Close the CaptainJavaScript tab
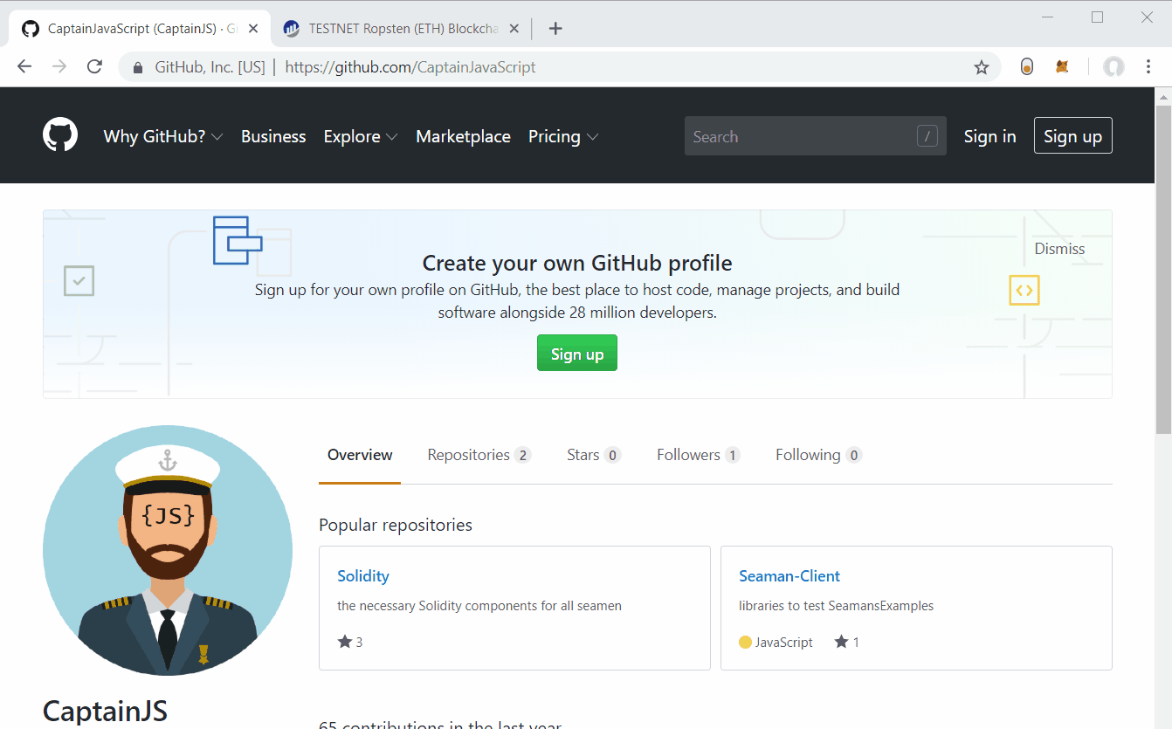Screen dimensions: 1172x729 click(x=253, y=29)
